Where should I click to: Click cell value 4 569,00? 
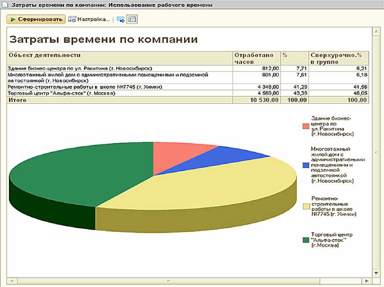point(268,93)
